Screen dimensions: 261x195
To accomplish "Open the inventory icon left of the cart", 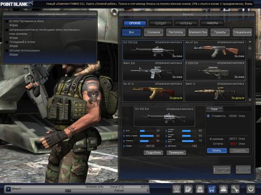I will tap(200, 189).
